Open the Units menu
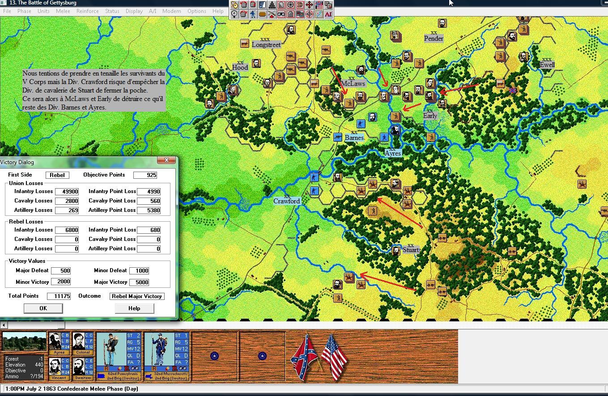The height and width of the screenshot is (396, 608). pos(43,11)
